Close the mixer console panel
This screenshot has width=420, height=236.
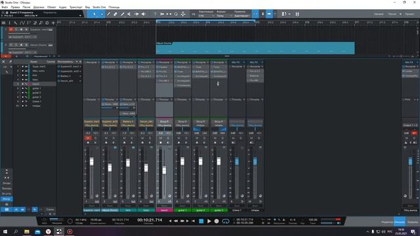(3, 62)
